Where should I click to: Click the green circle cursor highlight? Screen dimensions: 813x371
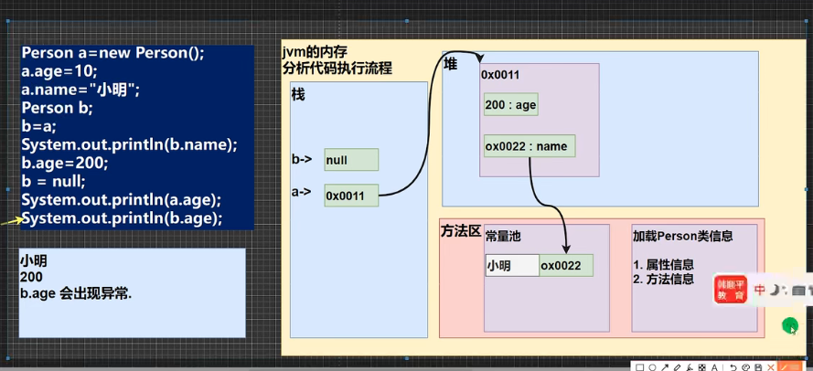(789, 324)
